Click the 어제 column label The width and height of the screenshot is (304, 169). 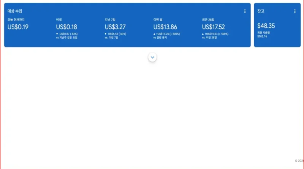[59, 20]
